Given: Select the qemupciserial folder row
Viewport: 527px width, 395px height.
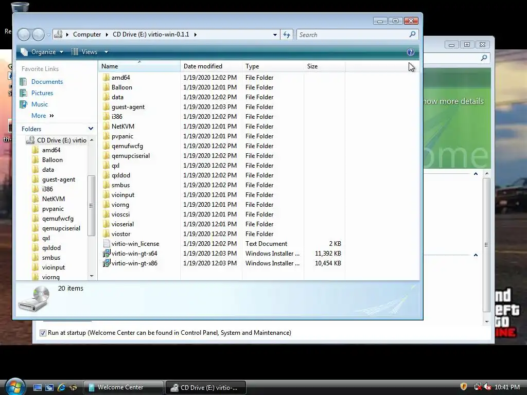Looking at the screenshot, I should click(130, 156).
